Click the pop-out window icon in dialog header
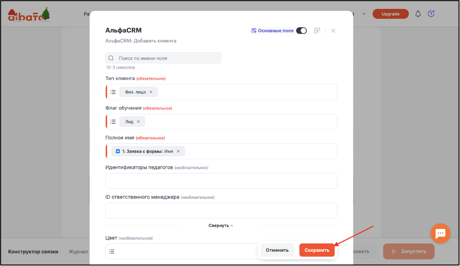460x266 pixels. tap(317, 31)
